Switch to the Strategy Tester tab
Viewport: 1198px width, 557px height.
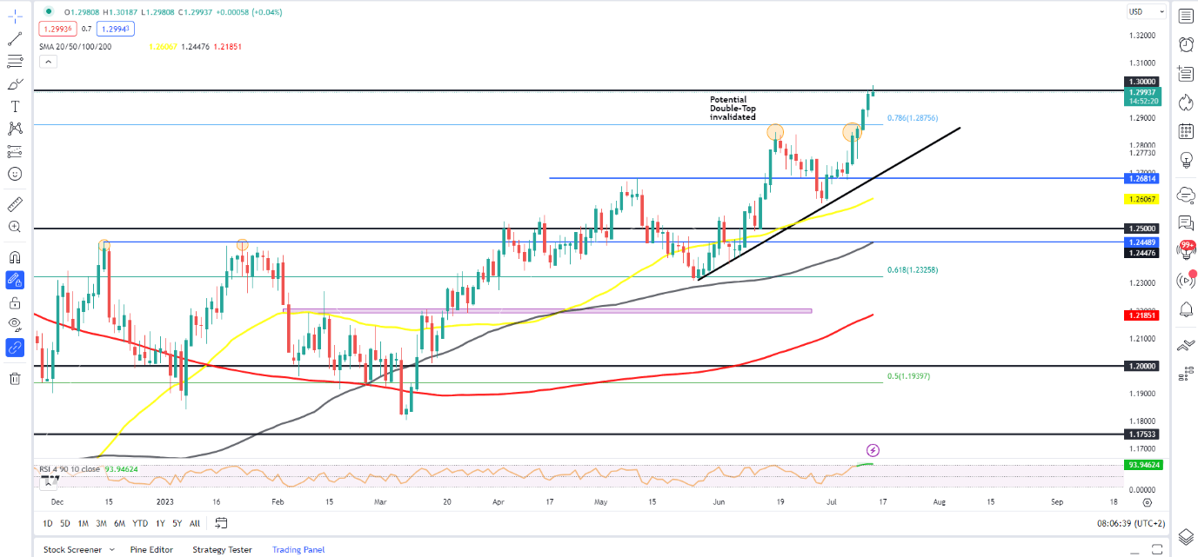click(223, 549)
